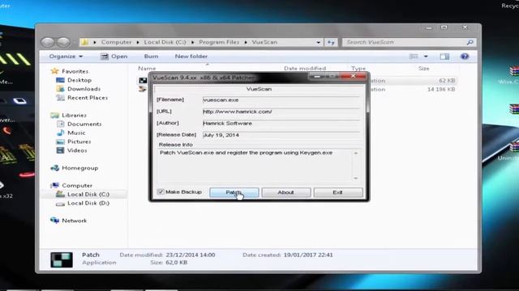Image resolution: width=519 pixels, height=291 pixels.
Task: Click the second file's icon in list
Action: point(143,89)
